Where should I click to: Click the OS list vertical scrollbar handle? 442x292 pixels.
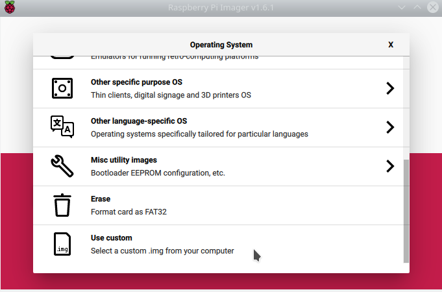click(406, 211)
